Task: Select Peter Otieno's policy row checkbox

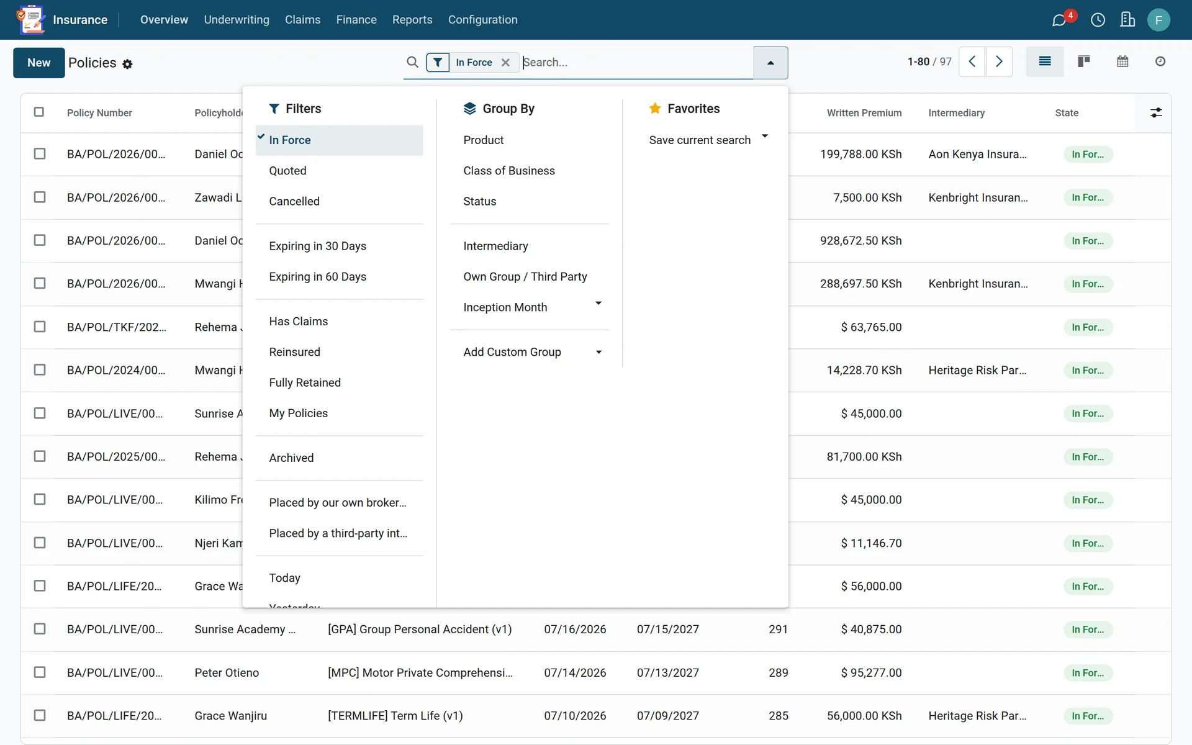Action: [x=40, y=672]
